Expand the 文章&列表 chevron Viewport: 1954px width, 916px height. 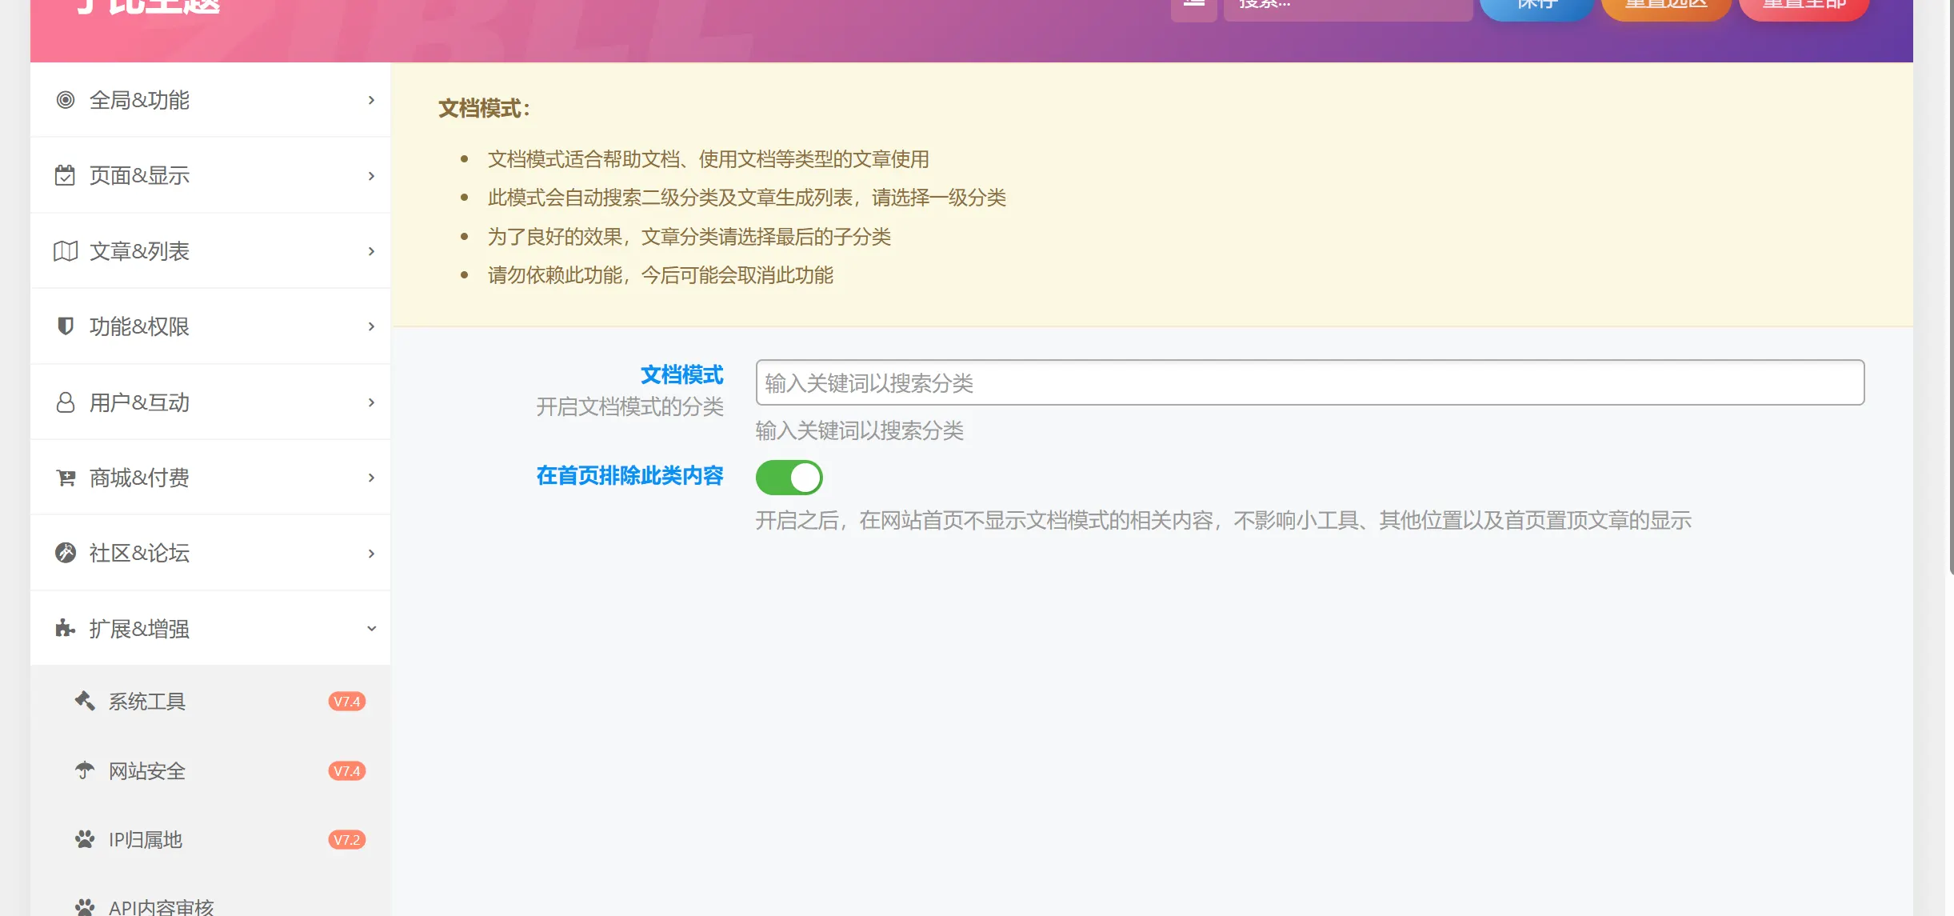[x=371, y=251]
